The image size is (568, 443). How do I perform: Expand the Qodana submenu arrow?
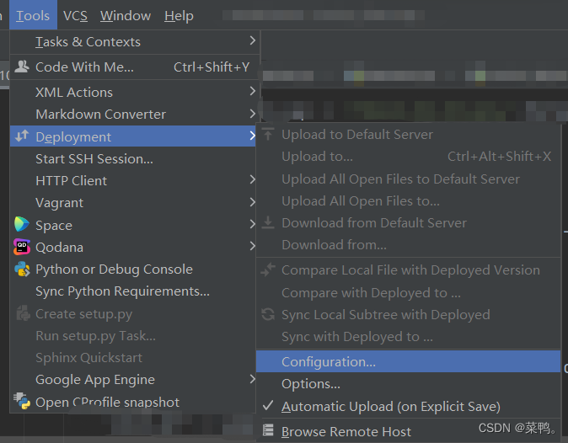click(x=253, y=247)
